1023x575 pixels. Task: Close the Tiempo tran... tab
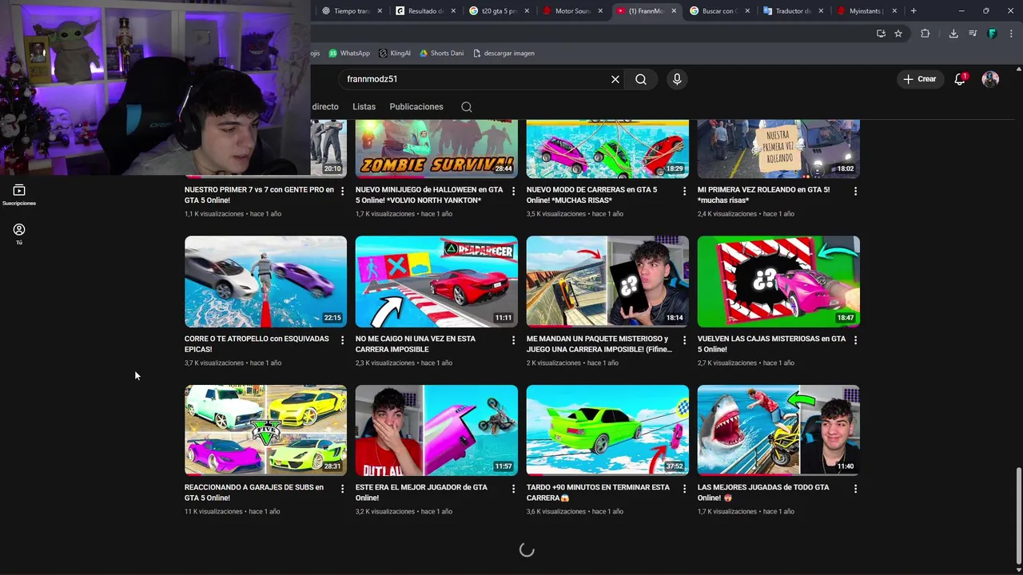(380, 11)
